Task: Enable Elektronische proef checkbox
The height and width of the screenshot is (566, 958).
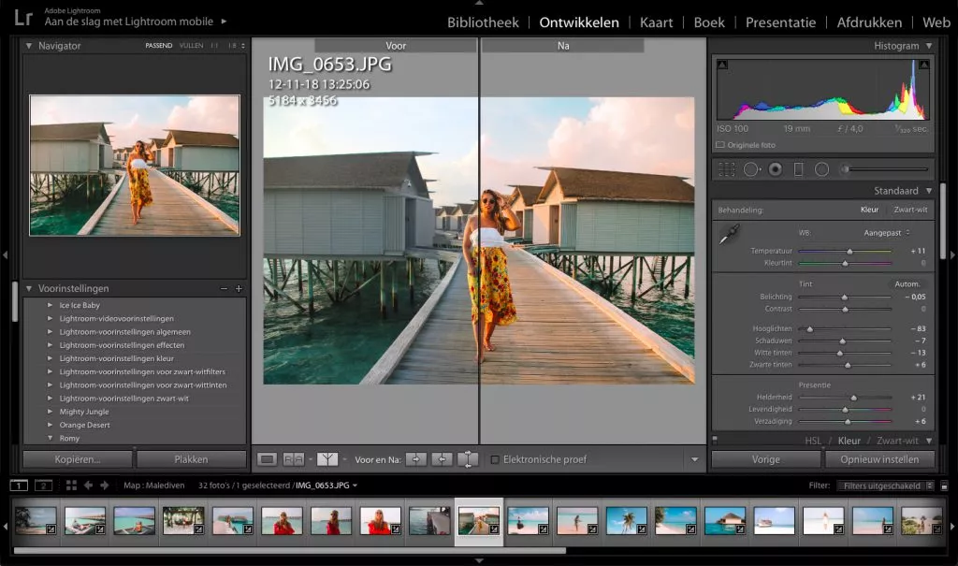Action: coord(495,459)
